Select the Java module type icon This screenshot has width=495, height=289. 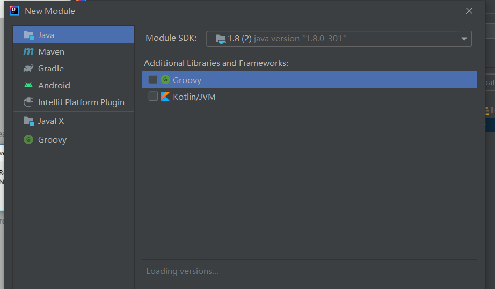click(x=28, y=35)
